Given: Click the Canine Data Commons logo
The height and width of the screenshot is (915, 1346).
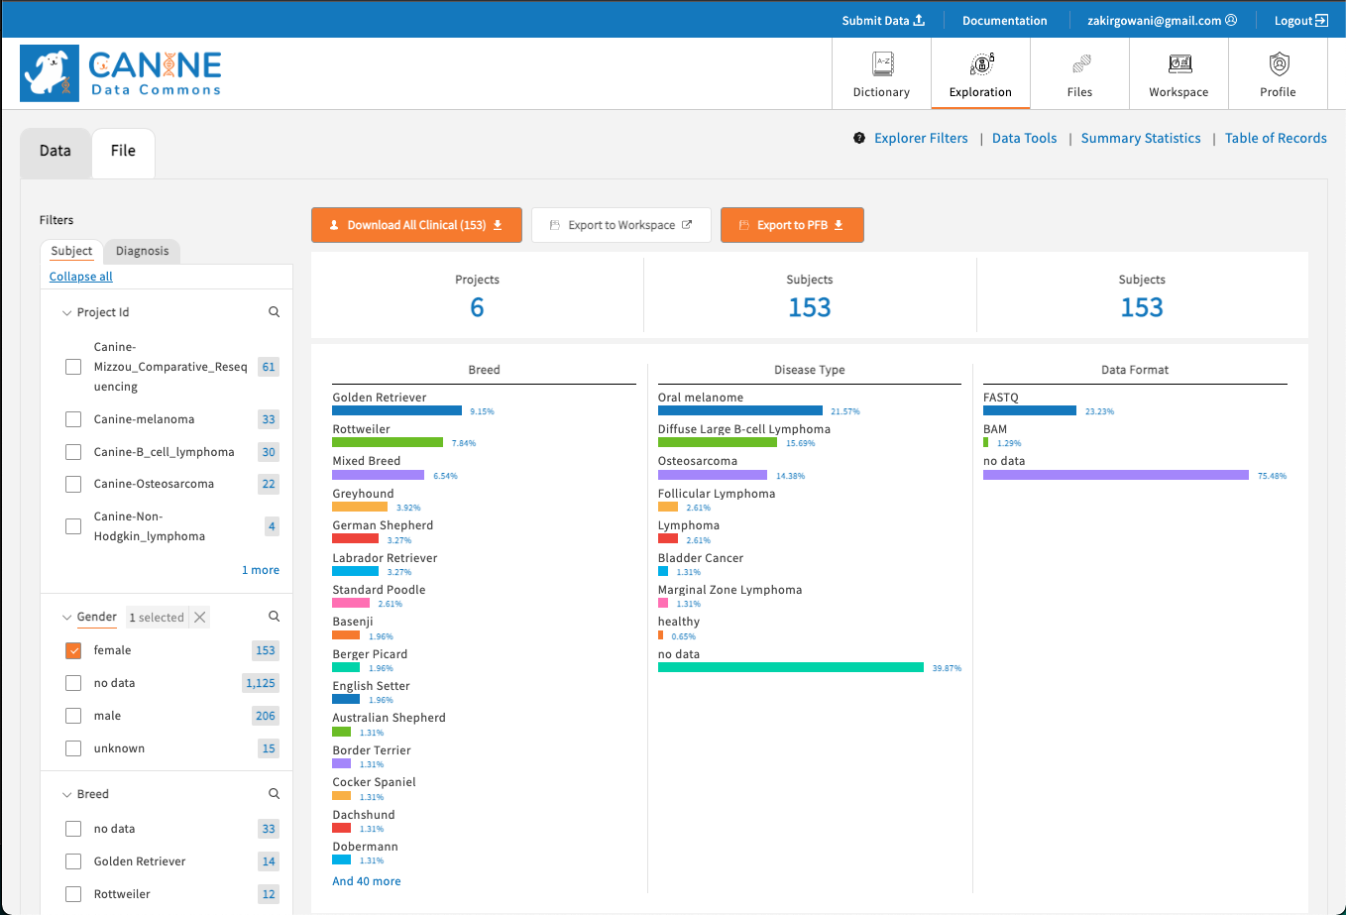Looking at the screenshot, I should pyautogui.click(x=121, y=73).
